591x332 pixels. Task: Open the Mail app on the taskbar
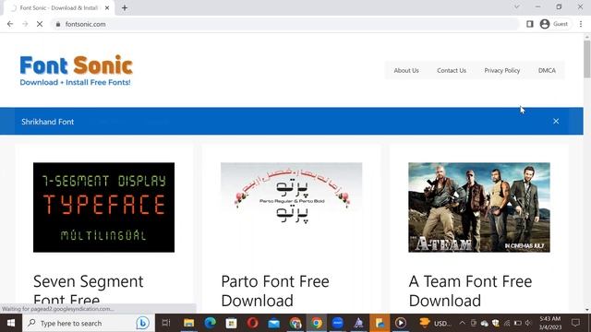tap(274, 323)
